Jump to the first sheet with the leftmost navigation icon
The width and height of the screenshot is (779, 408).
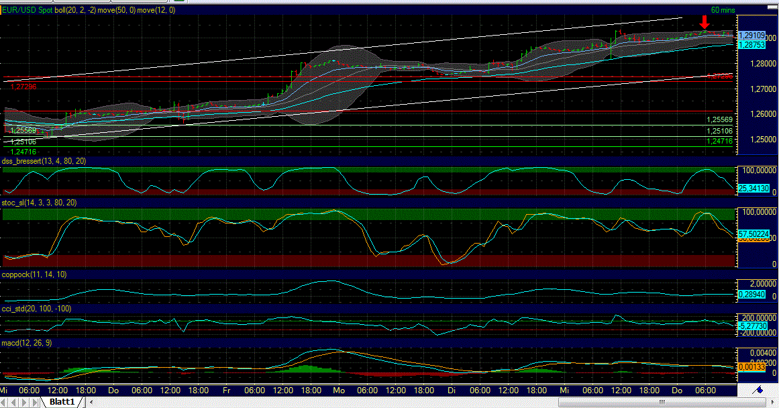pos(4,401)
